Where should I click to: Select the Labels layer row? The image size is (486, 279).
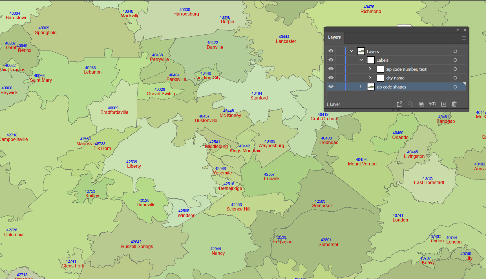point(396,60)
